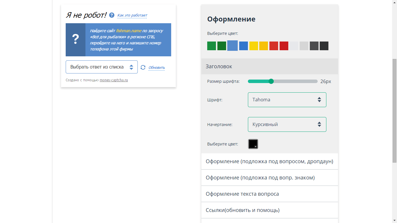Select the light green color swatch

pos(212,46)
